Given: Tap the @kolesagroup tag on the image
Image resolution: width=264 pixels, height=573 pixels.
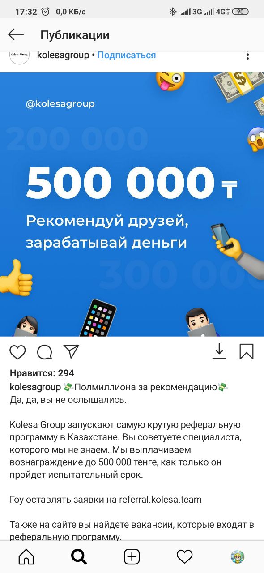Looking at the screenshot, I should click(x=60, y=104).
